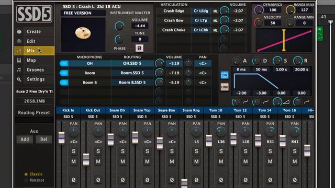The height and width of the screenshot is (188, 335).
Task: Click ML button for Crash Choke
Action: (x=215, y=30)
